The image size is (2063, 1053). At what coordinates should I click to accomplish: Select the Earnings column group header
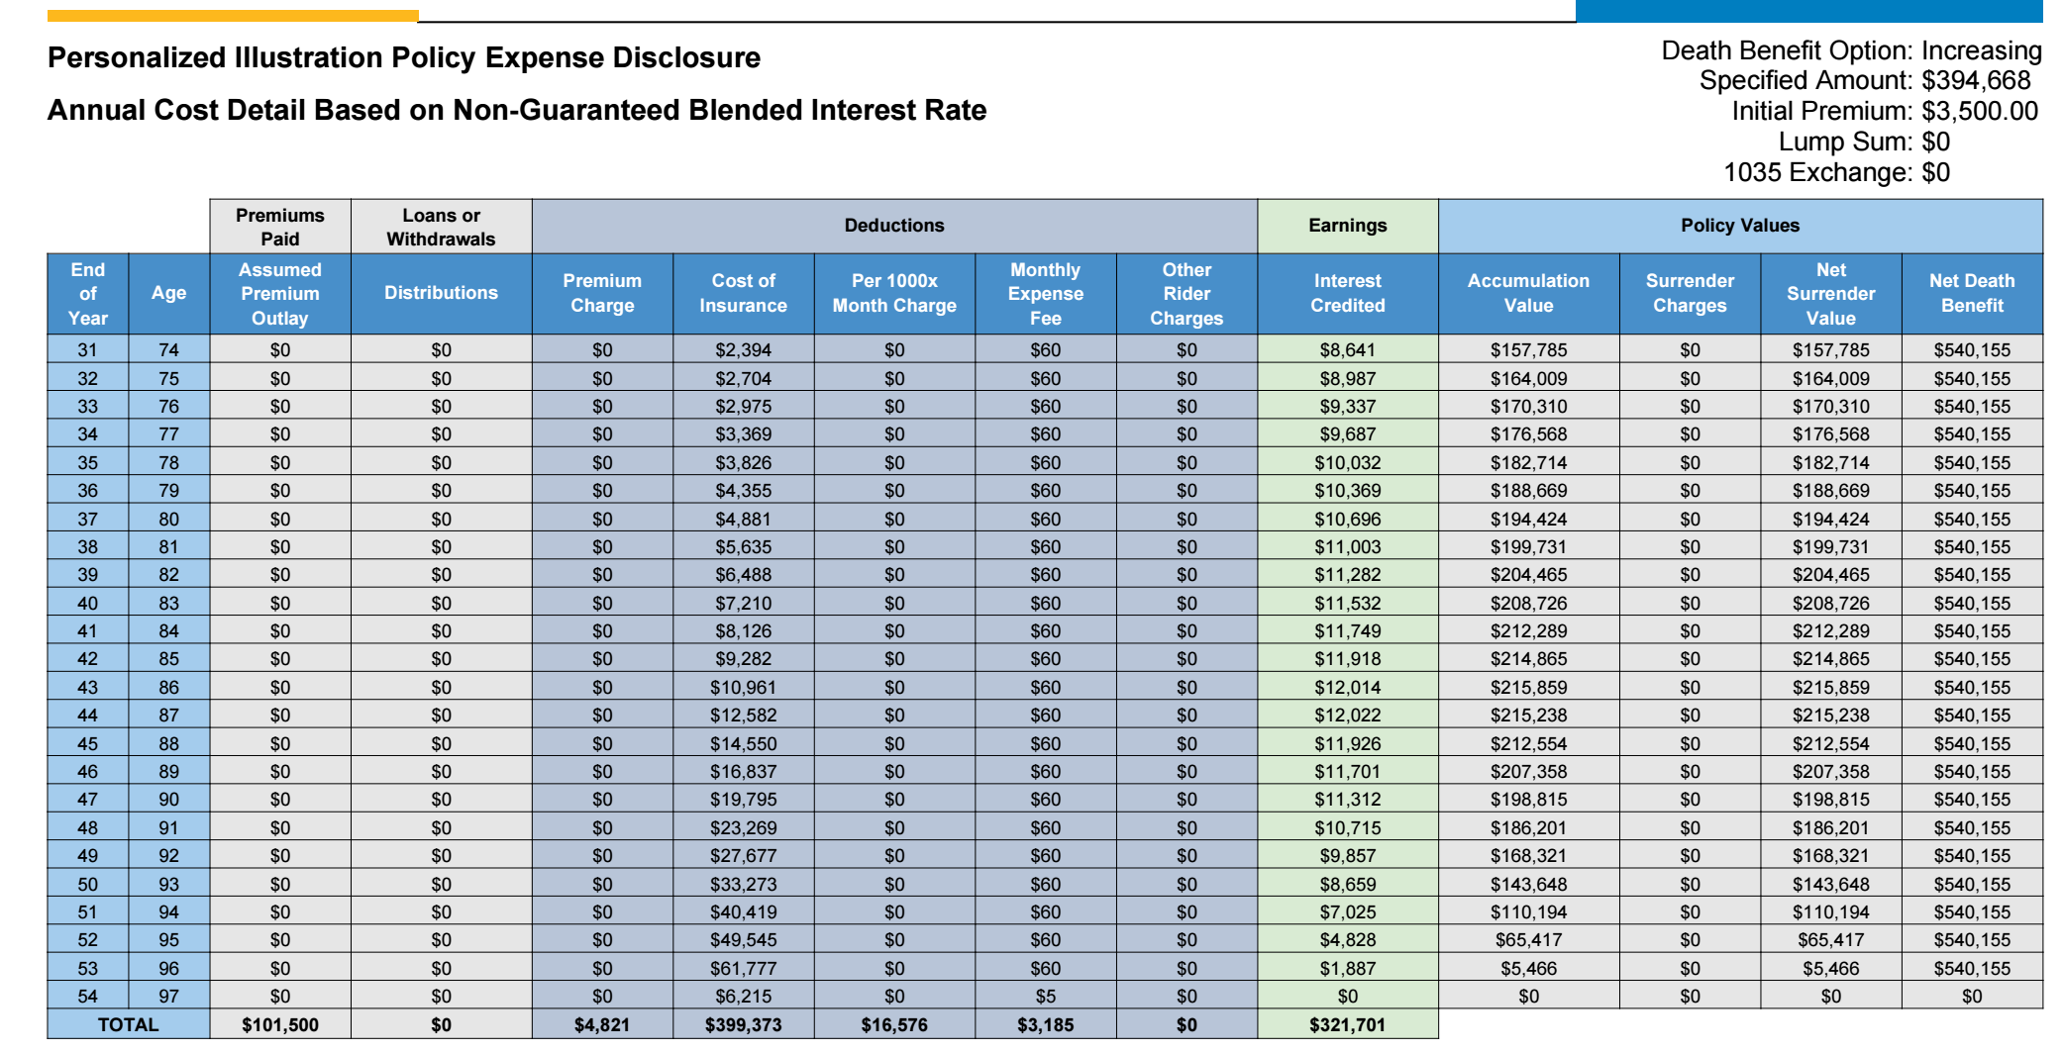(x=1347, y=226)
